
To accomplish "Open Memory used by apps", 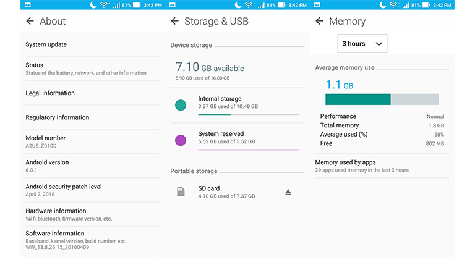I will point(382,166).
